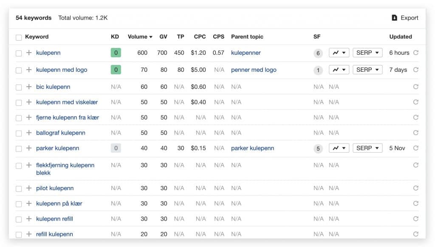435x247 pixels.
Task: Open trend chart dropdown for parker kulepenn
Action: [x=339, y=148]
